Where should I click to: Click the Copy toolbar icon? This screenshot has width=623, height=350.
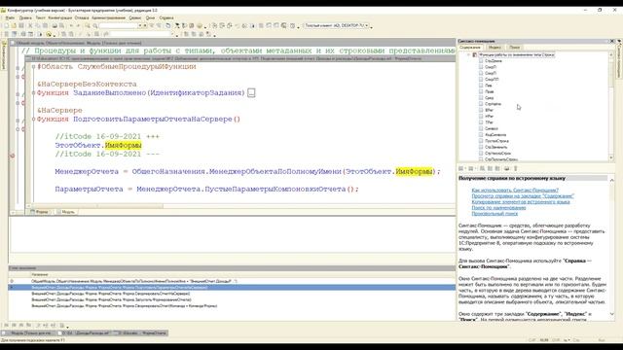click(x=38, y=26)
